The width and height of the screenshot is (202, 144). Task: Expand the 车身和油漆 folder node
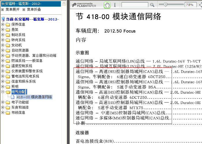3,107
